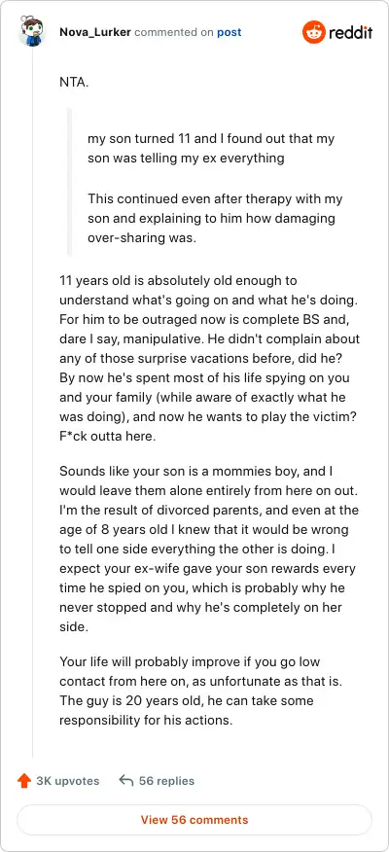Click quoted text "my son turned 11"
The height and width of the screenshot is (852, 389).
tap(131, 138)
